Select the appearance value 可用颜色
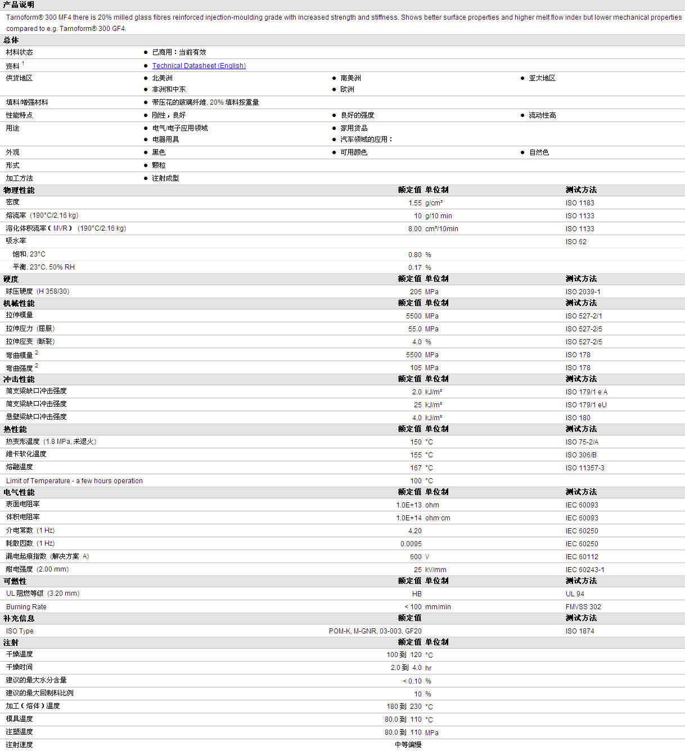 pyautogui.click(x=354, y=152)
